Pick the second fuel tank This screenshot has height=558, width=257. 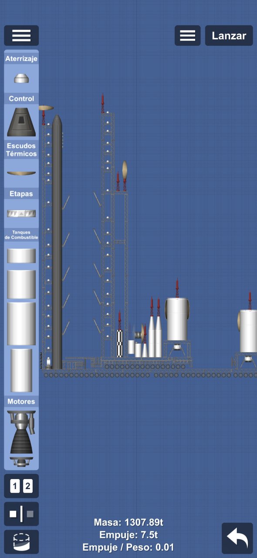[x=21, y=284]
